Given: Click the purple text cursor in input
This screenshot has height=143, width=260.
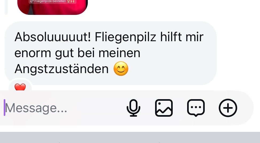Looking at the screenshot, I should tap(5, 107).
